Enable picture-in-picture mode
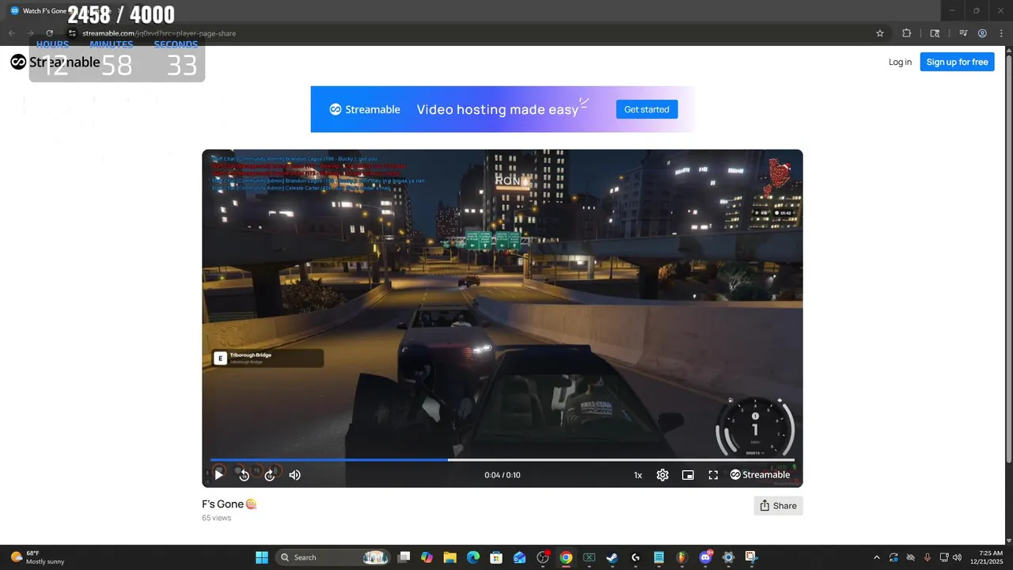Viewport: 1013px width, 570px height. pos(688,475)
